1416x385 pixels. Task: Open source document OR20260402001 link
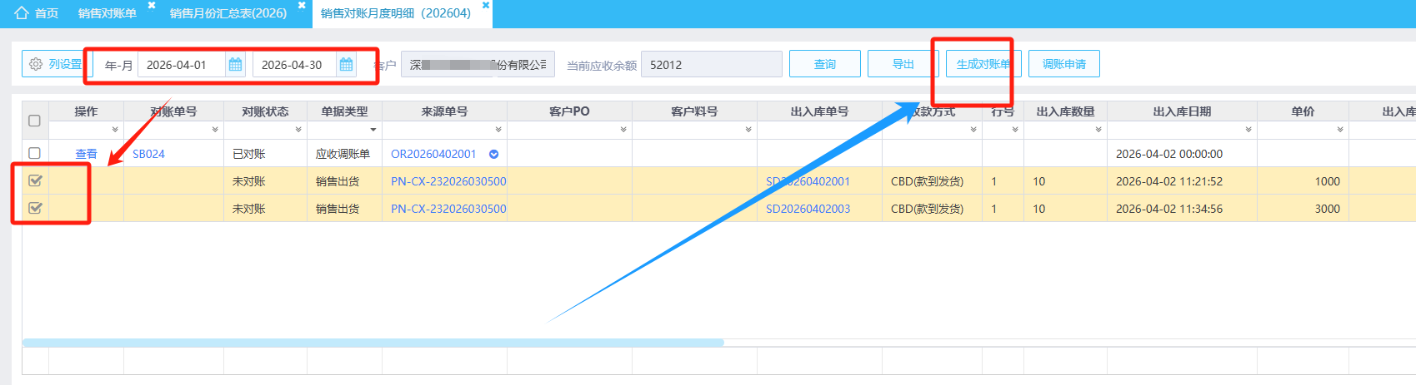(433, 154)
